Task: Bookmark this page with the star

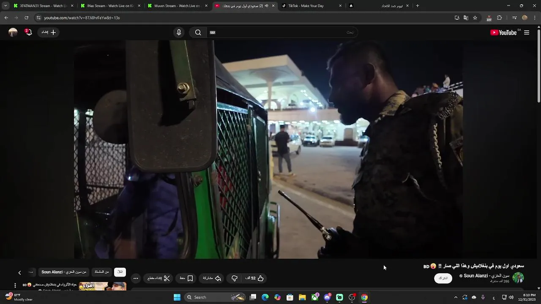Action: pos(475,18)
